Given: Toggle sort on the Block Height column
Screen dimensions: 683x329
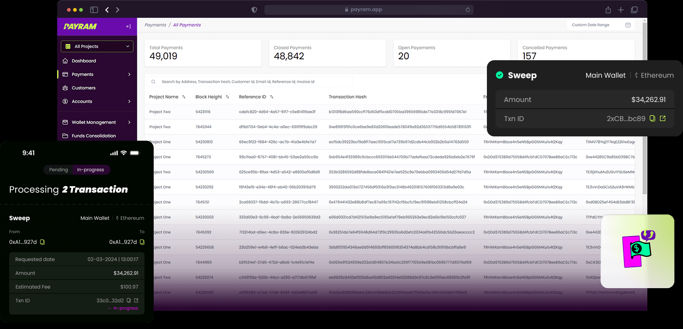Looking at the screenshot, I should click(x=227, y=97).
